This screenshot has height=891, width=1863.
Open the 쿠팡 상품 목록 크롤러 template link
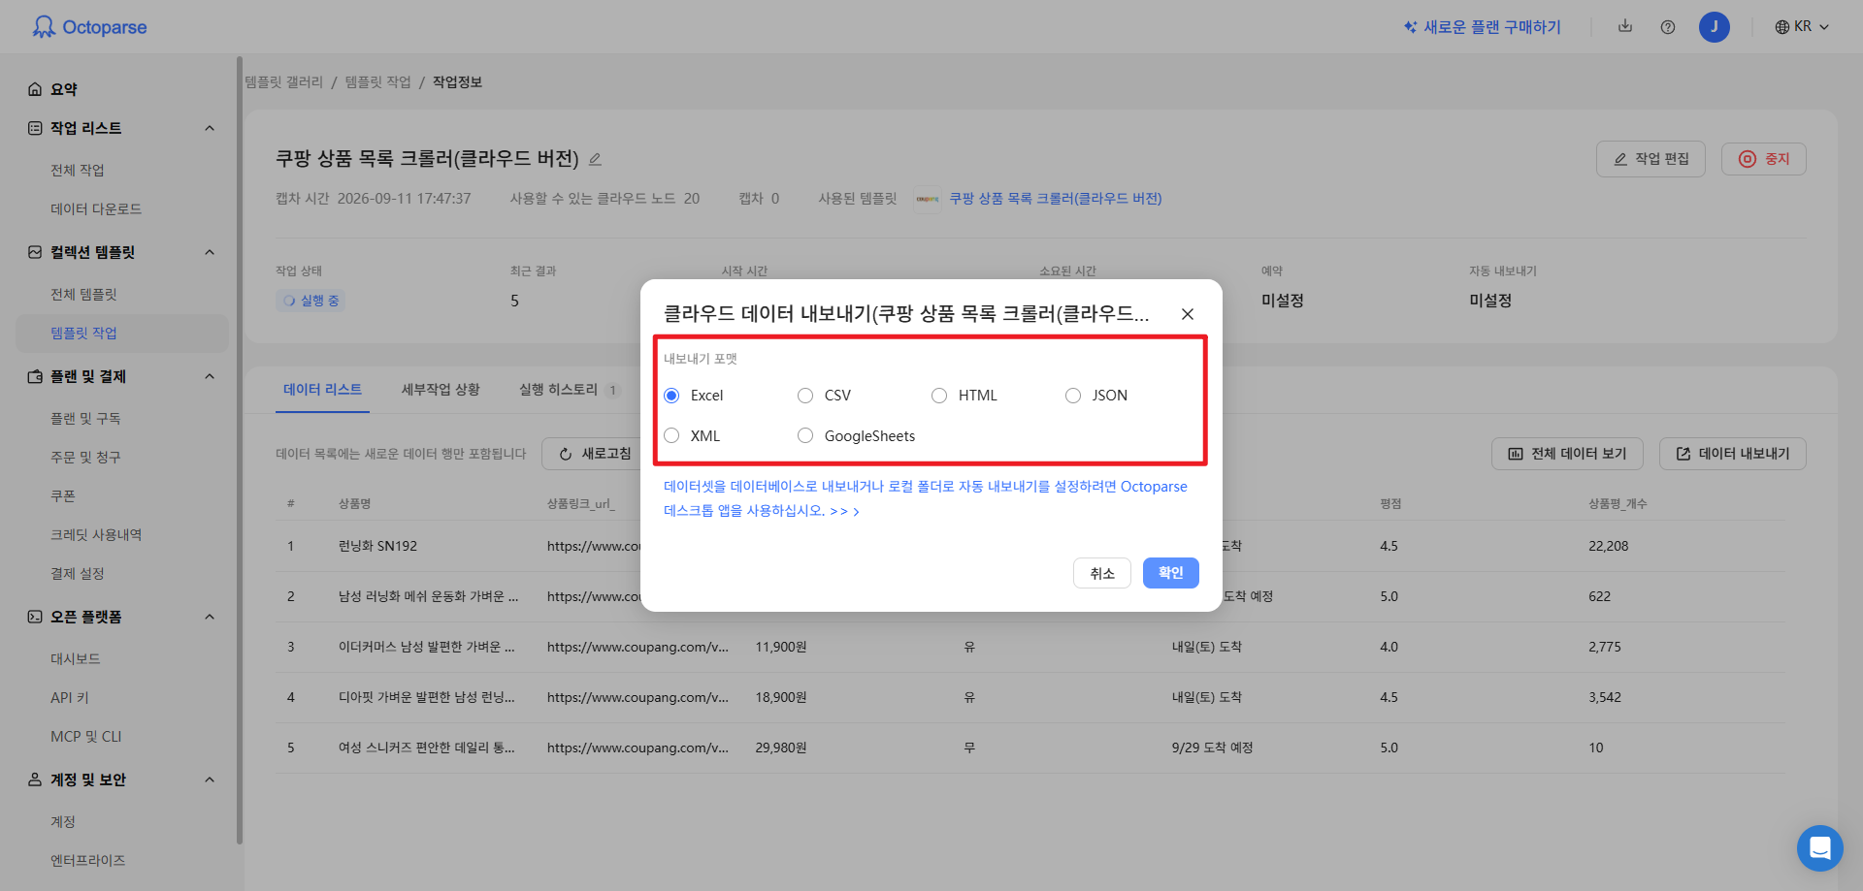point(1056,199)
